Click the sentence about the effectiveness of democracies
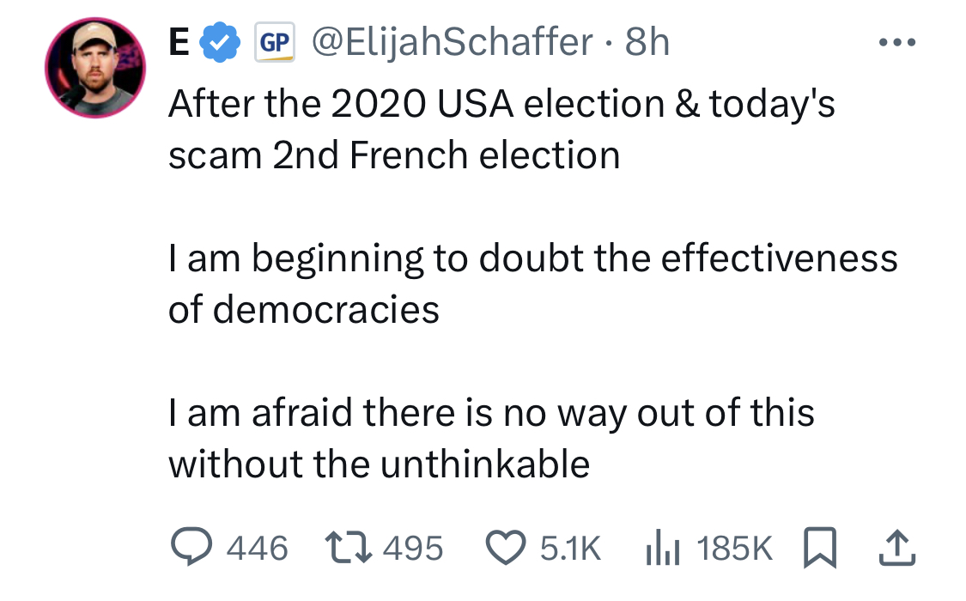 tap(533, 283)
